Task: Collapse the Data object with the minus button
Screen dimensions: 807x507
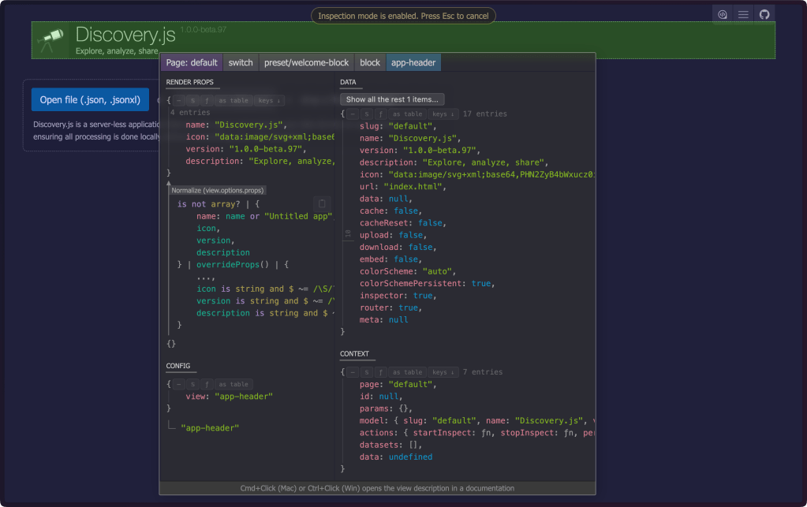Action: coord(353,114)
